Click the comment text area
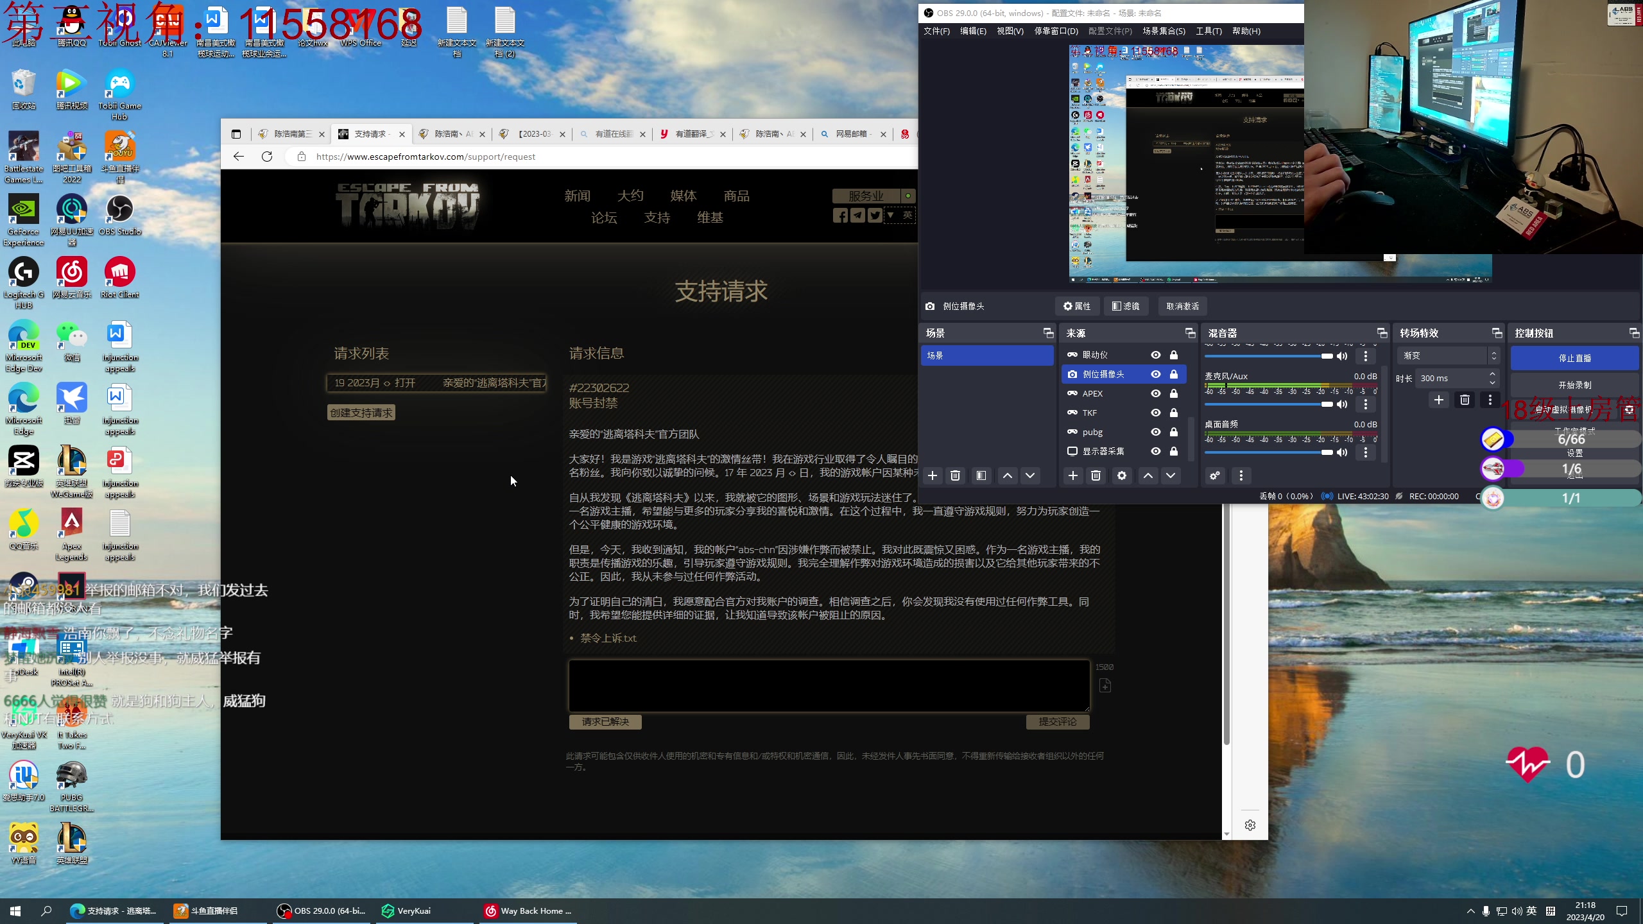Screen dimensions: 1643x924 tap(829, 685)
